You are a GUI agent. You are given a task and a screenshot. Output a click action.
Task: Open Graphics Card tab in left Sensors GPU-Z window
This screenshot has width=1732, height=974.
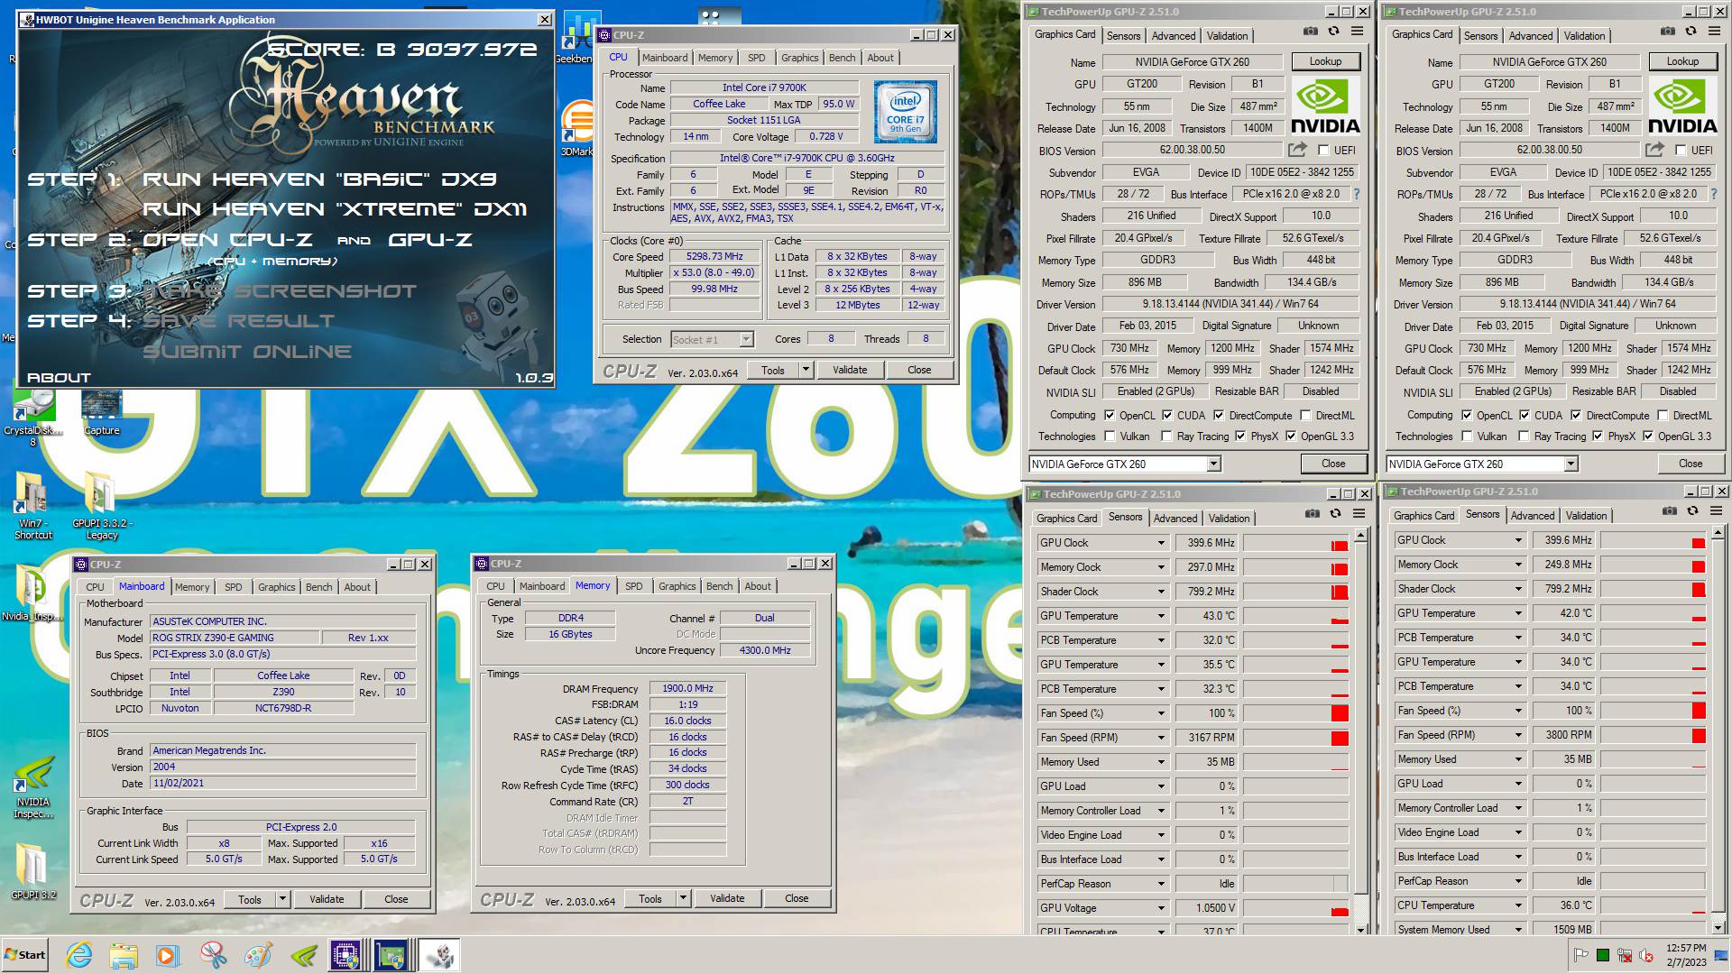(1066, 519)
